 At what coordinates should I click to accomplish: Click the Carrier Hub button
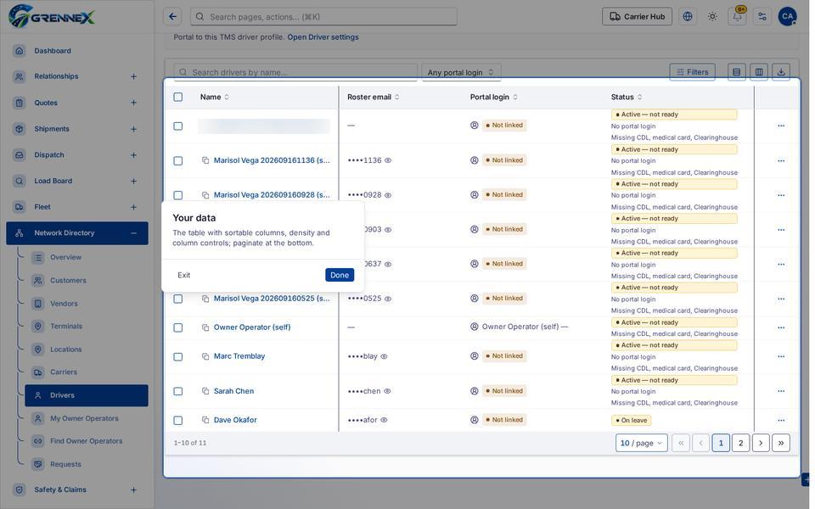click(637, 17)
